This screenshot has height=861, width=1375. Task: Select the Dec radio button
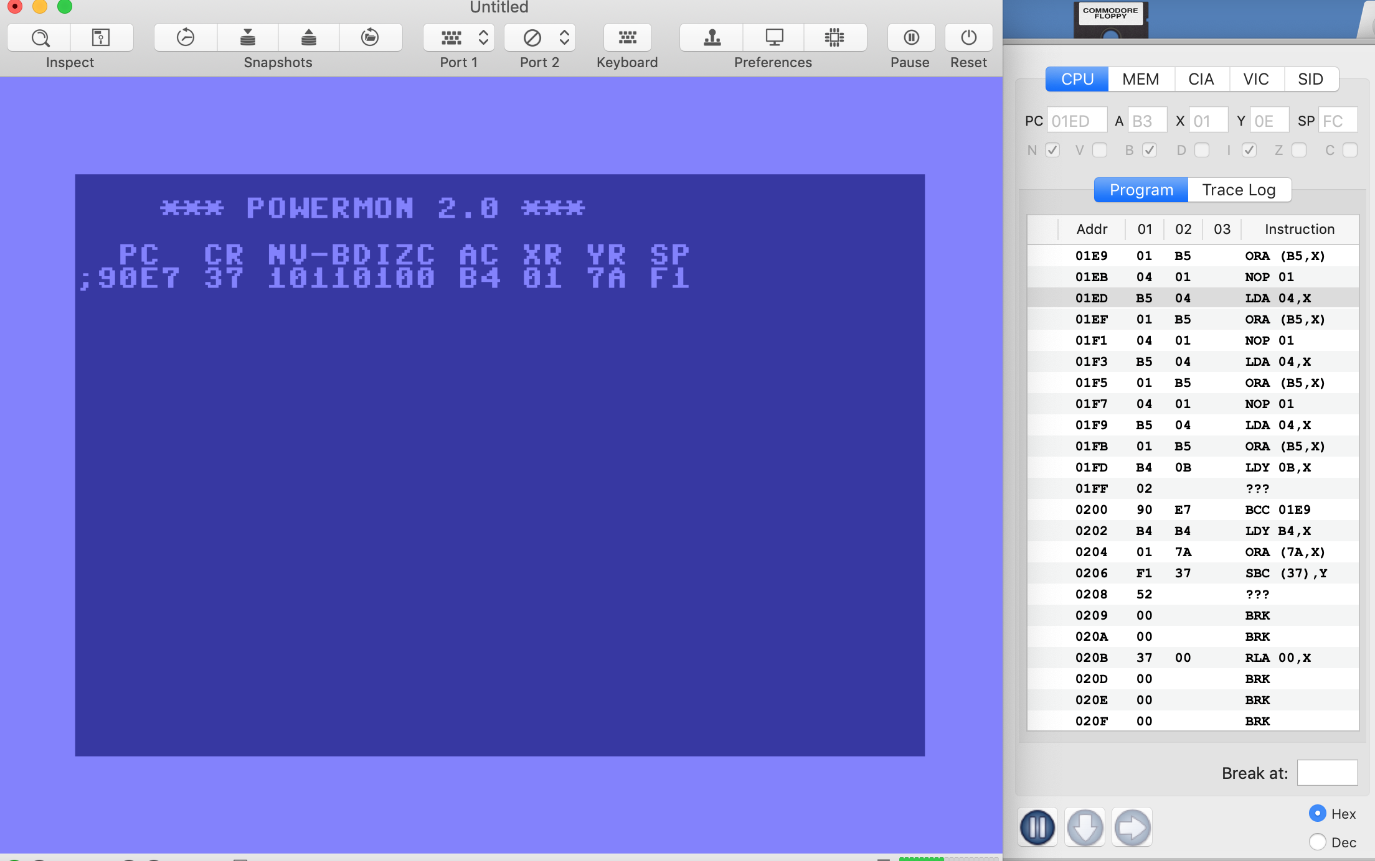tap(1318, 842)
